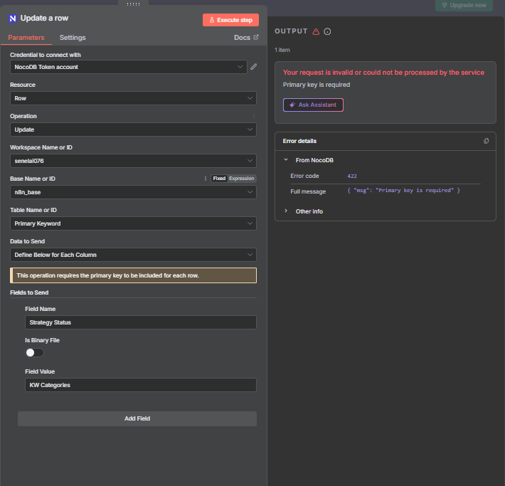Click the Field Value input with KW Categories

[139, 385]
